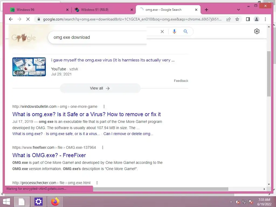Click Feedback link

181,81
